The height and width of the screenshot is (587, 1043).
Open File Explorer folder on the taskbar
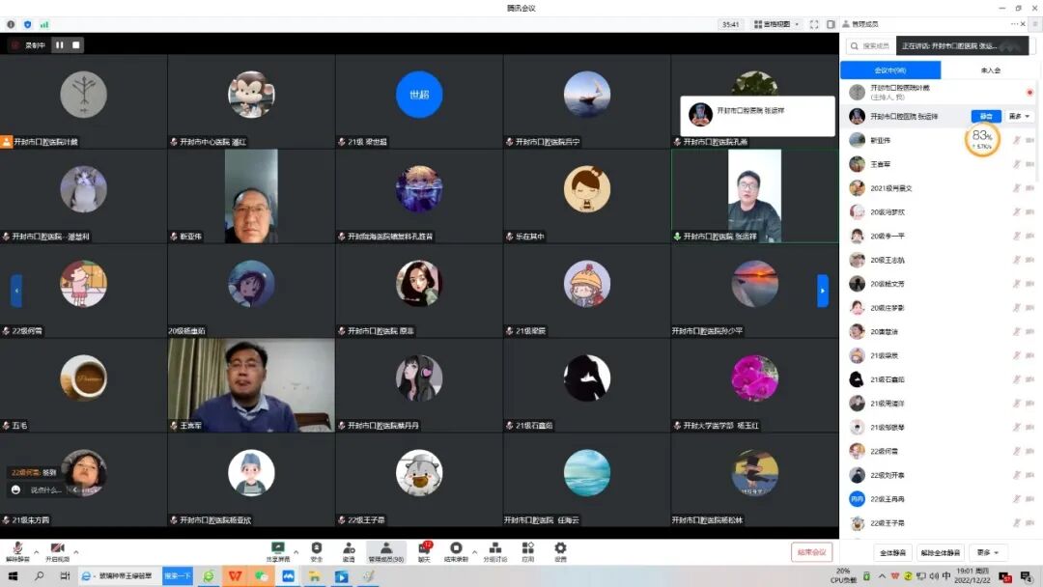(315, 576)
